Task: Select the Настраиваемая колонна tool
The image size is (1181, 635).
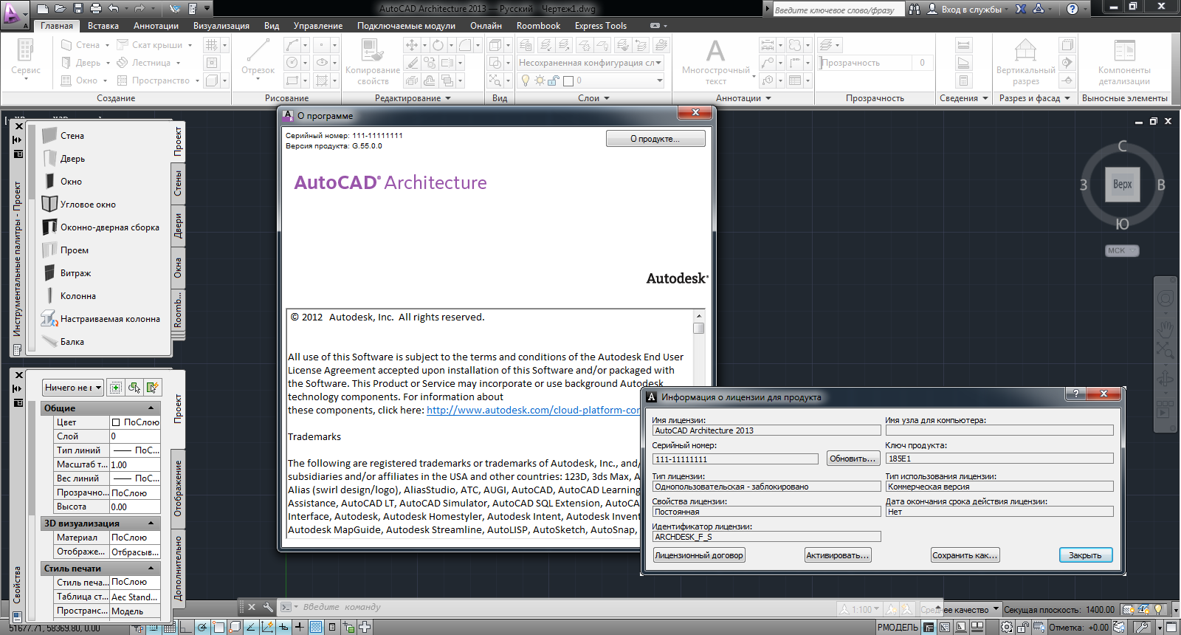Action: tap(102, 319)
